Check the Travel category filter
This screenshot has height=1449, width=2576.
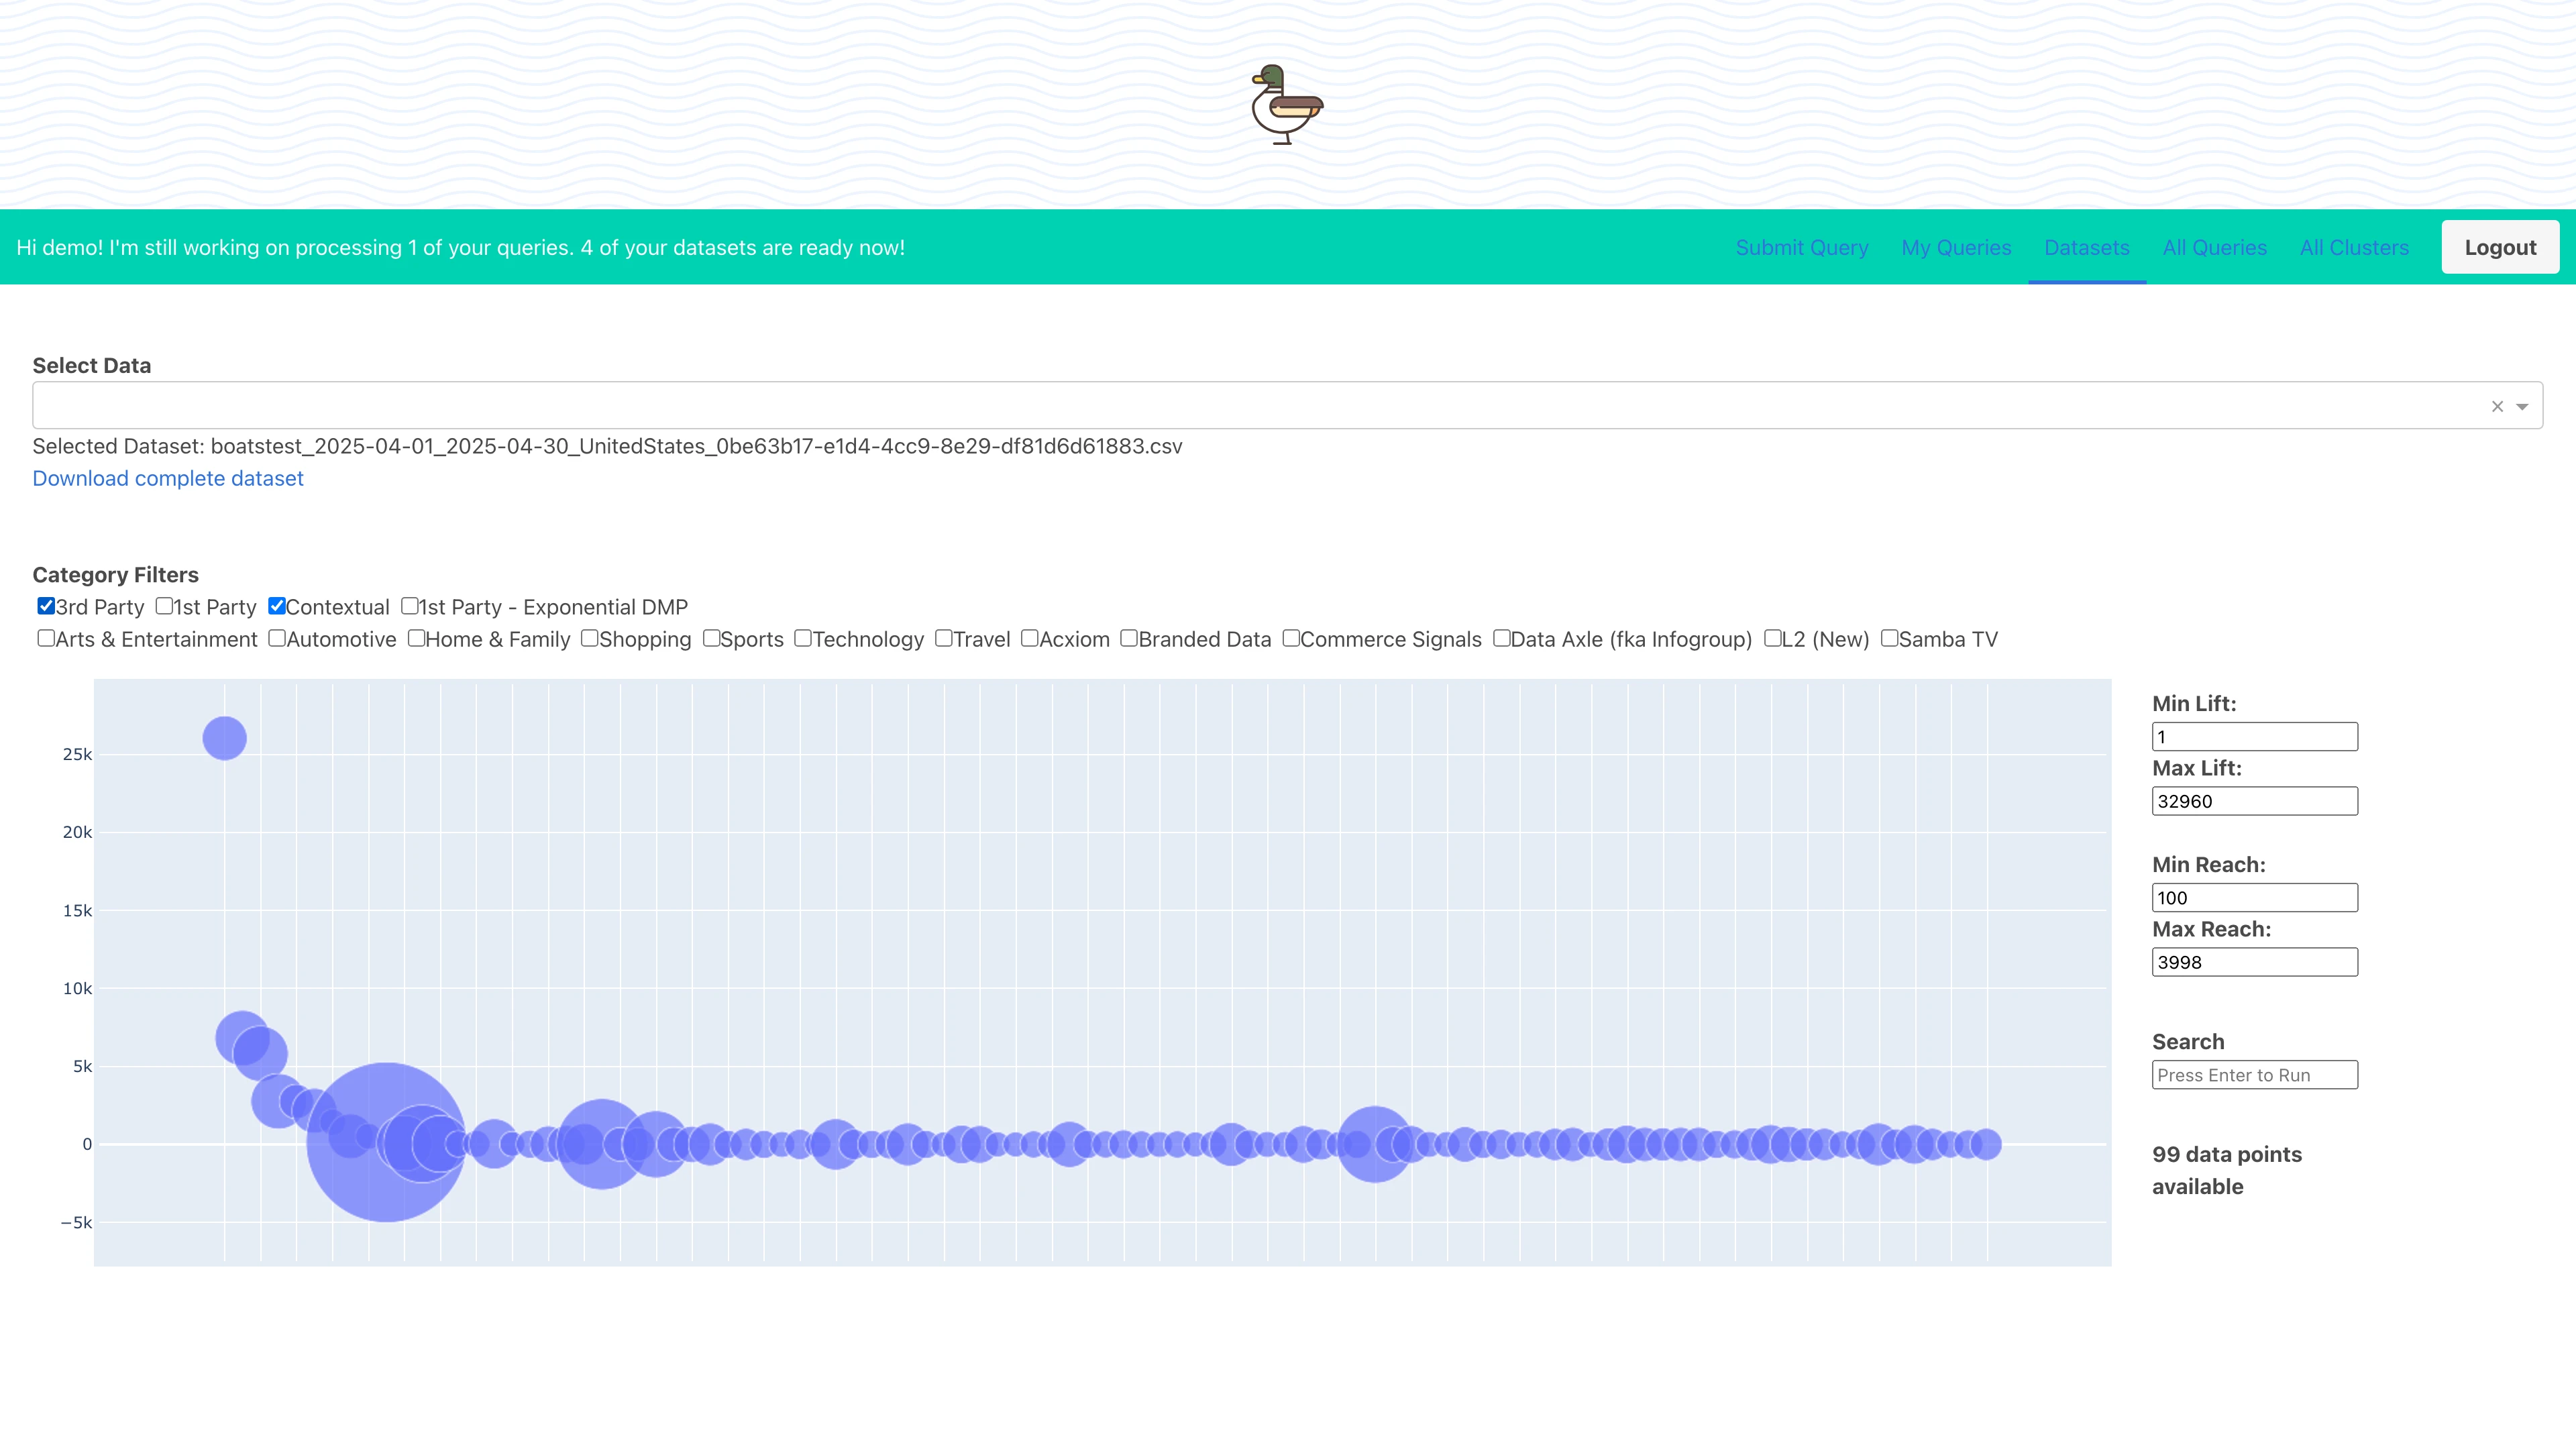(x=943, y=638)
